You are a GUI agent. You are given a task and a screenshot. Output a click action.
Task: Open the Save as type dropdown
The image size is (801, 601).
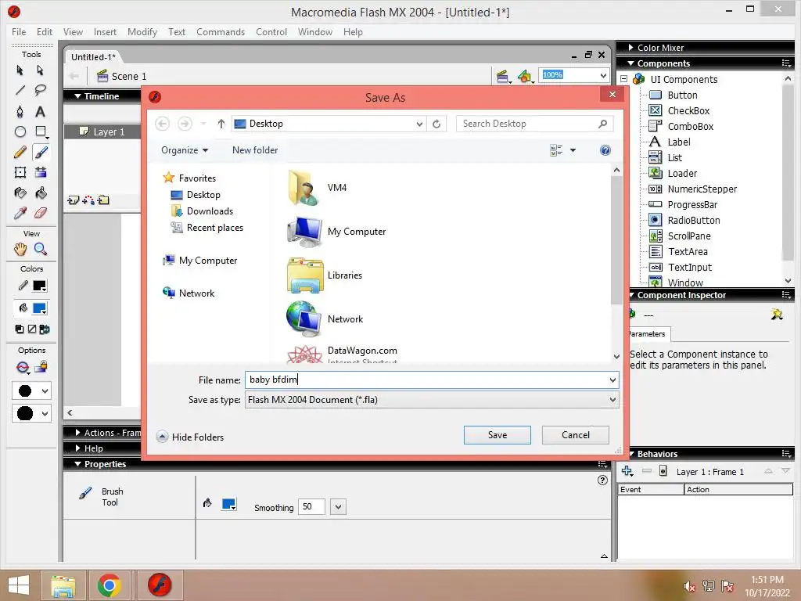pos(612,400)
